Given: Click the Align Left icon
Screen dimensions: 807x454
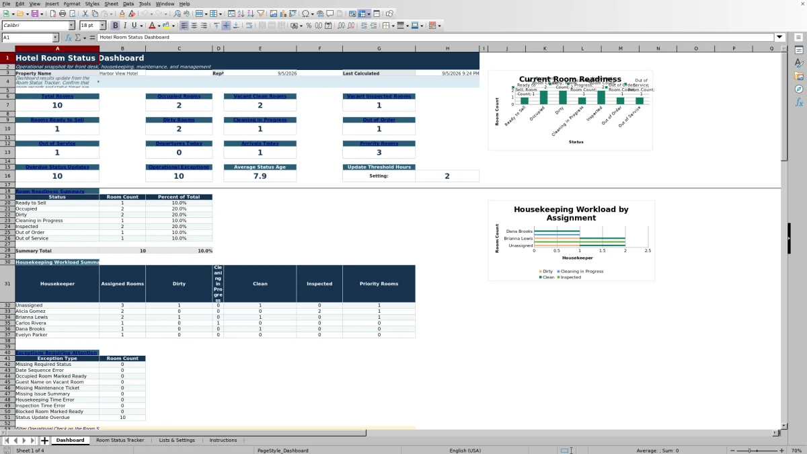Looking at the screenshot, I should click(x=184, y=26).
